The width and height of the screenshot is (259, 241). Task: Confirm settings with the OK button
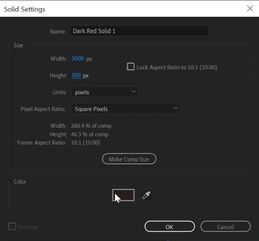coord(170,226)
